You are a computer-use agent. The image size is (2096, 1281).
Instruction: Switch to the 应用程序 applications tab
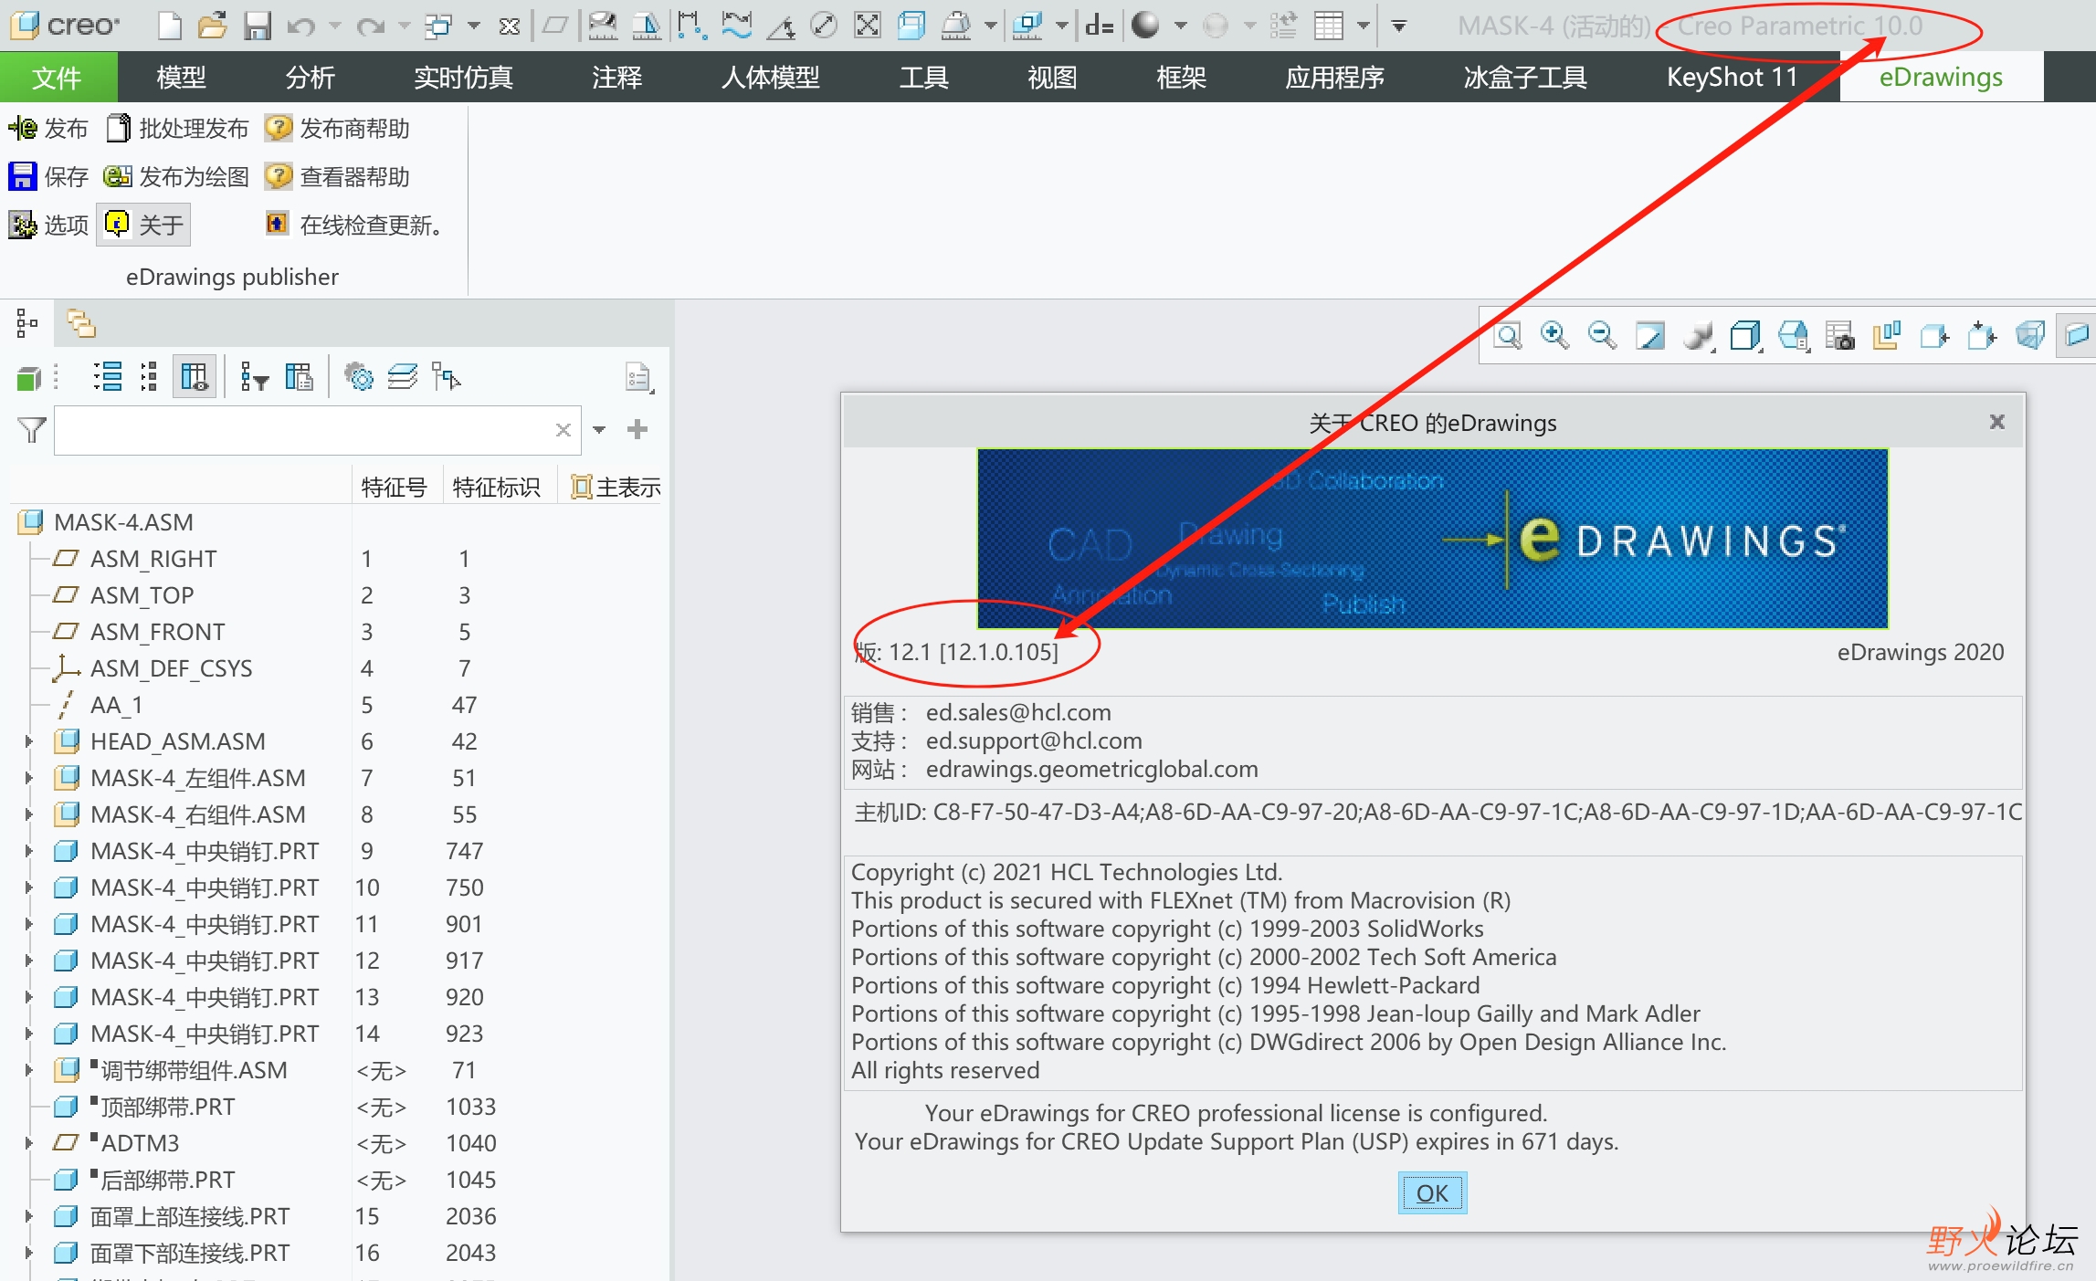coord(1334,77)
